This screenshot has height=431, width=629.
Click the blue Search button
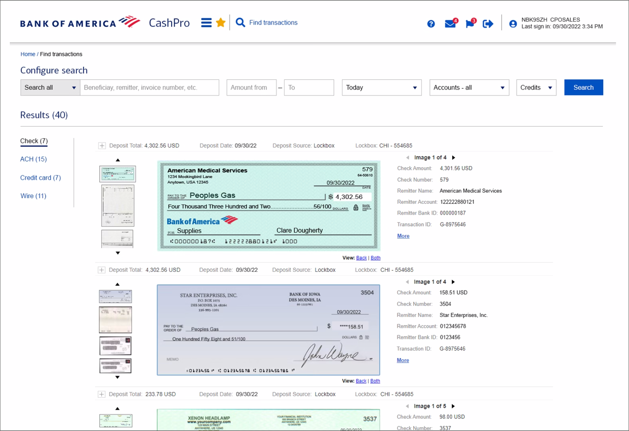[x=583, y=87]
